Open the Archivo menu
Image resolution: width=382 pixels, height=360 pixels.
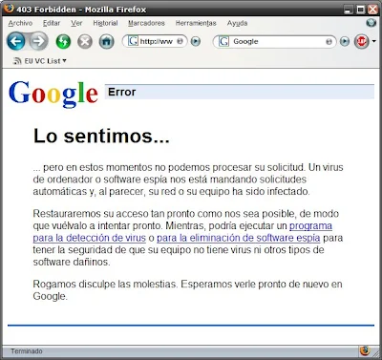click(x=20, y=23)
